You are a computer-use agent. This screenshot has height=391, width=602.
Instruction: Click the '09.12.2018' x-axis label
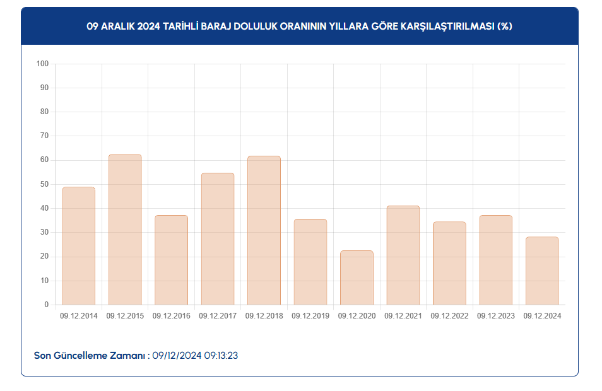click(264, 316)
